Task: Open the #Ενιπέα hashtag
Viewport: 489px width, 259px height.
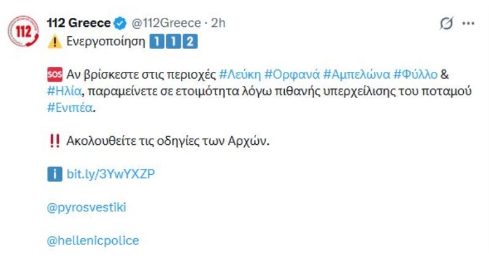Action: [67, 107]
